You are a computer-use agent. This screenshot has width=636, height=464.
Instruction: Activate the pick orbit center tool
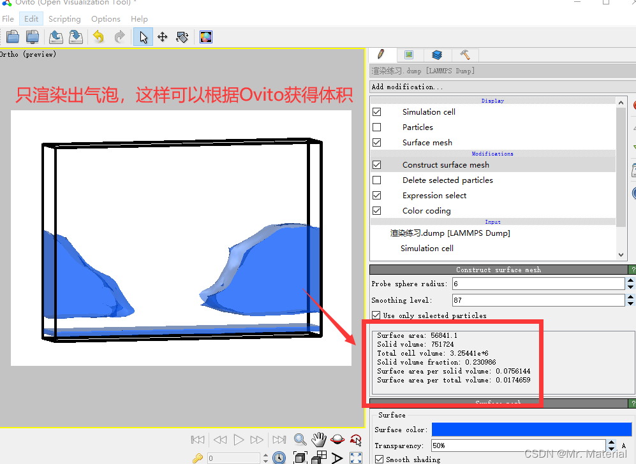coord(356,440)
